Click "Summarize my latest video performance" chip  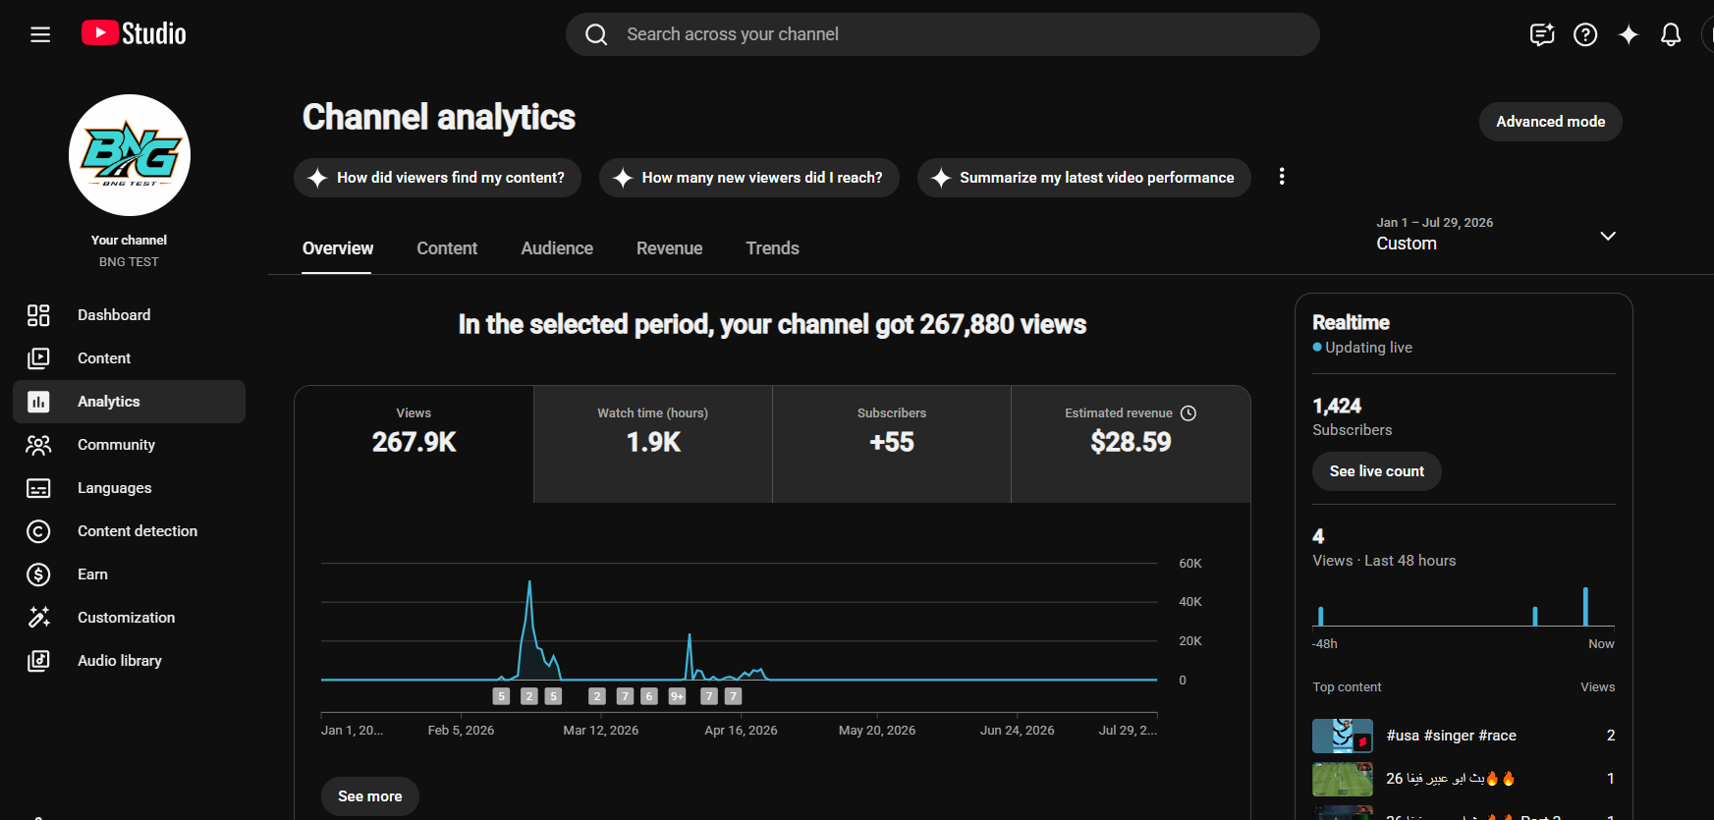coord(1084,178)
